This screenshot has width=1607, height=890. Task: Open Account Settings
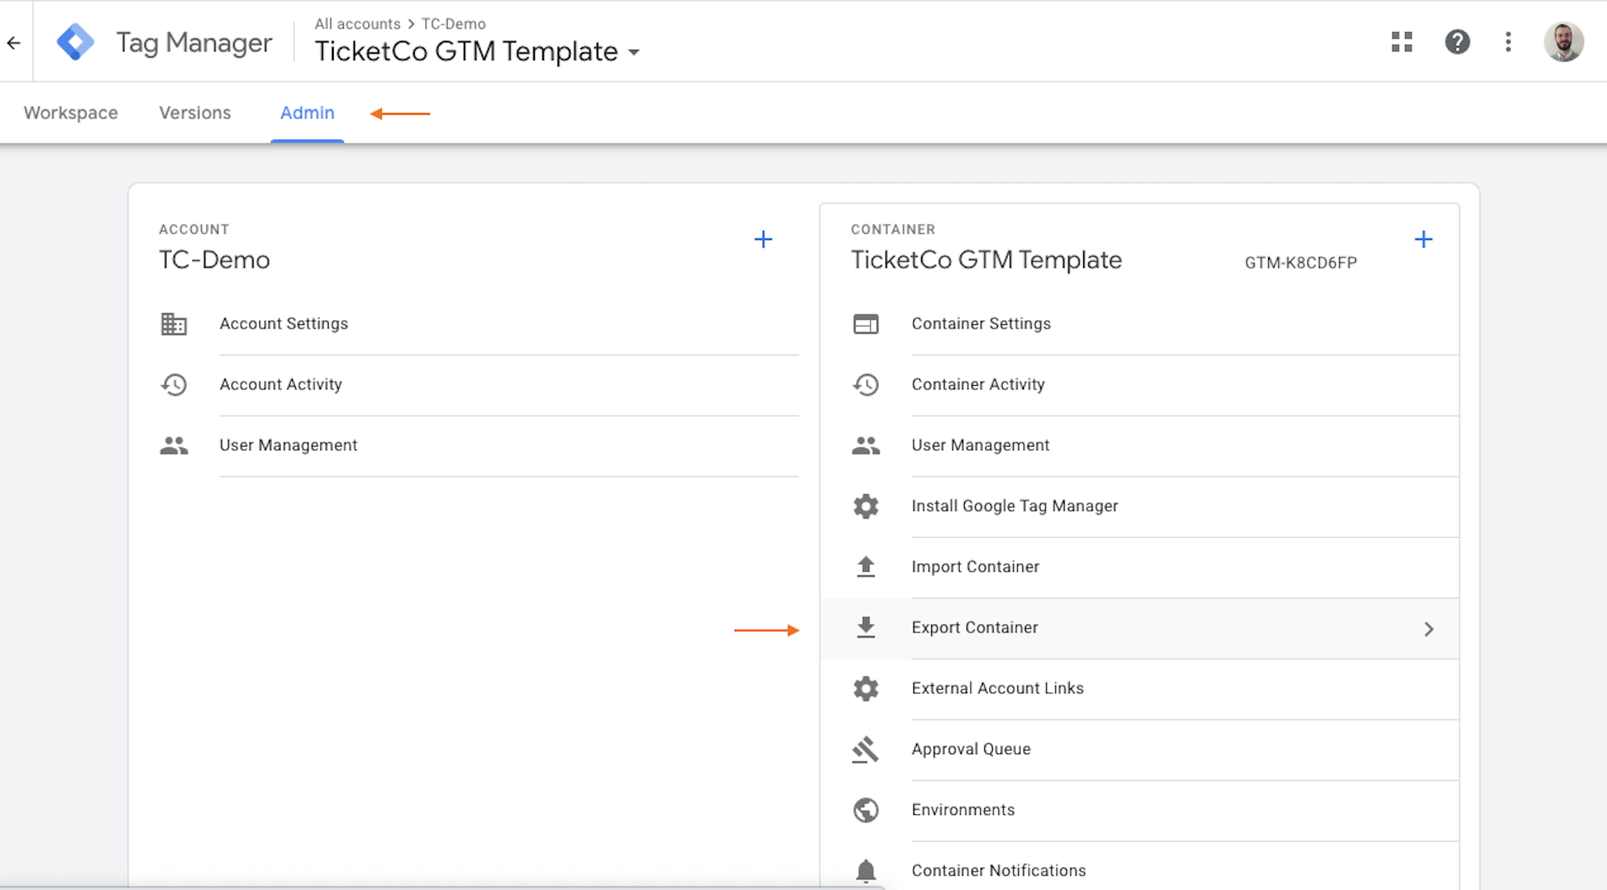click(284, 323)
